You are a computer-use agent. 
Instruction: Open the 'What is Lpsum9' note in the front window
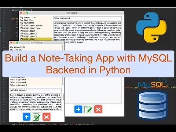pos(18,82)
